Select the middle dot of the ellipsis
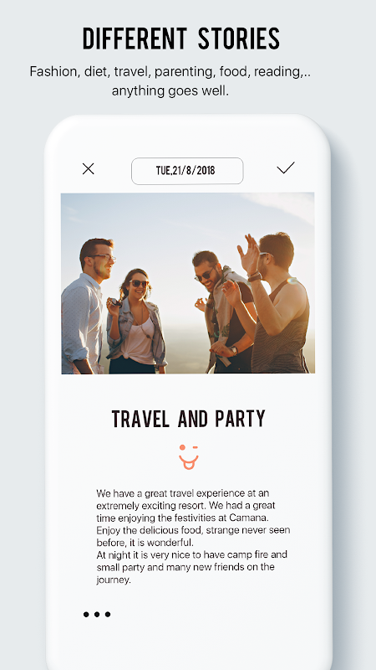The image size is (376, 670). tap(97, 615)
